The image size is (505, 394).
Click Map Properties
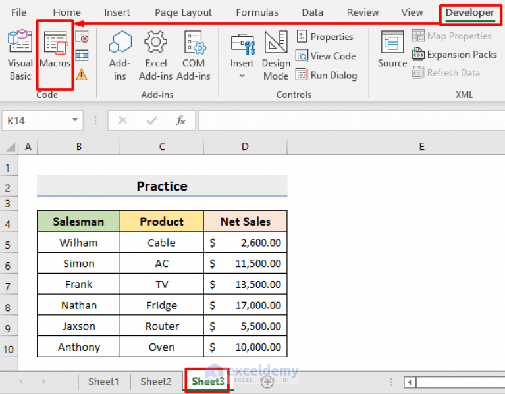pyautogui.click(x=452, y=36)
